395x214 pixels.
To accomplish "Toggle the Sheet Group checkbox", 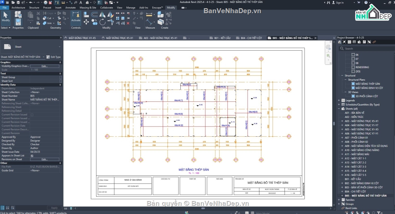I will tap(61, 77).
